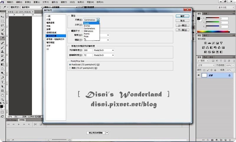The height and width of the screenshot is (142, 236).
Task: Select the Horizontal Type tool
Action: click(2, 82)
